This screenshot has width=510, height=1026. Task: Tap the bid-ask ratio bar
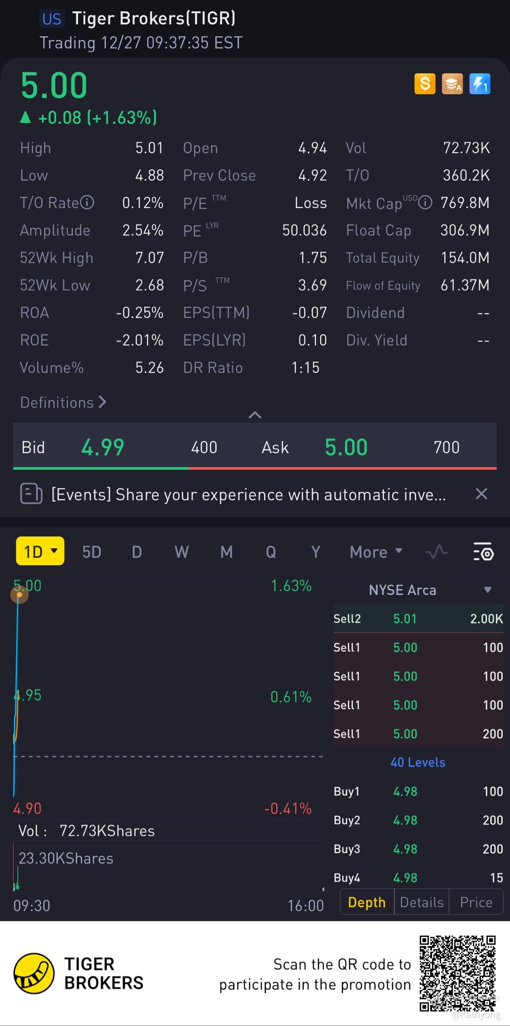pos(255,468)
